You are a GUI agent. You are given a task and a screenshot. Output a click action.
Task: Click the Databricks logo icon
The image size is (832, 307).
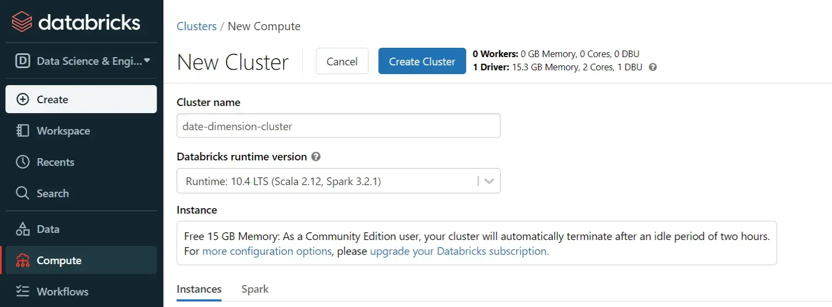click(x=23, y=22)
